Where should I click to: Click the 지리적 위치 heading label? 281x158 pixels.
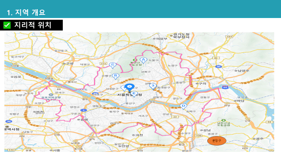[x=33, y=25]
